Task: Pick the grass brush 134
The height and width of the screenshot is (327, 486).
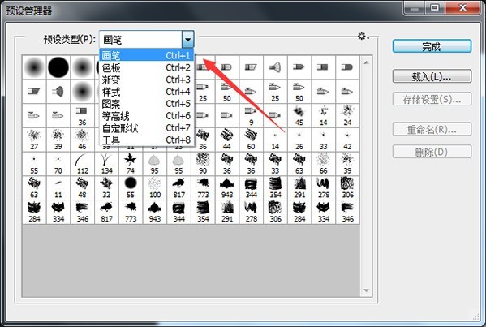Action: pos(106,164)
